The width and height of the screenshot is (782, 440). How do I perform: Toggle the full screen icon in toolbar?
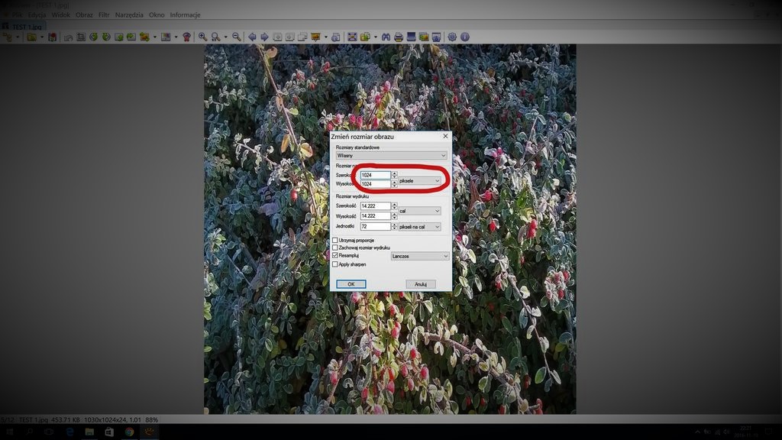[352, 37]
